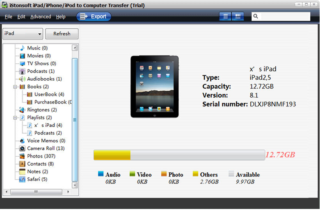Click the Photos picture icon

(22, 156)
